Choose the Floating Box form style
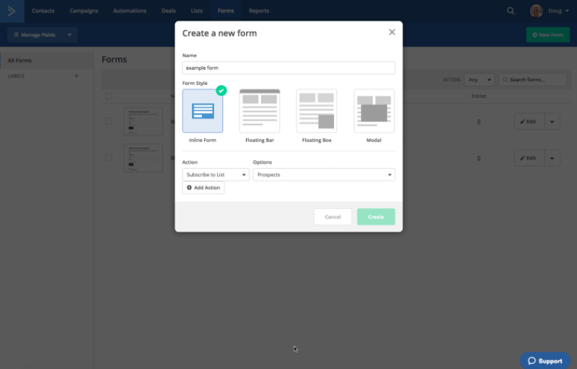The height and width of the screenshot is (369, 577). [x=317, y=111]
